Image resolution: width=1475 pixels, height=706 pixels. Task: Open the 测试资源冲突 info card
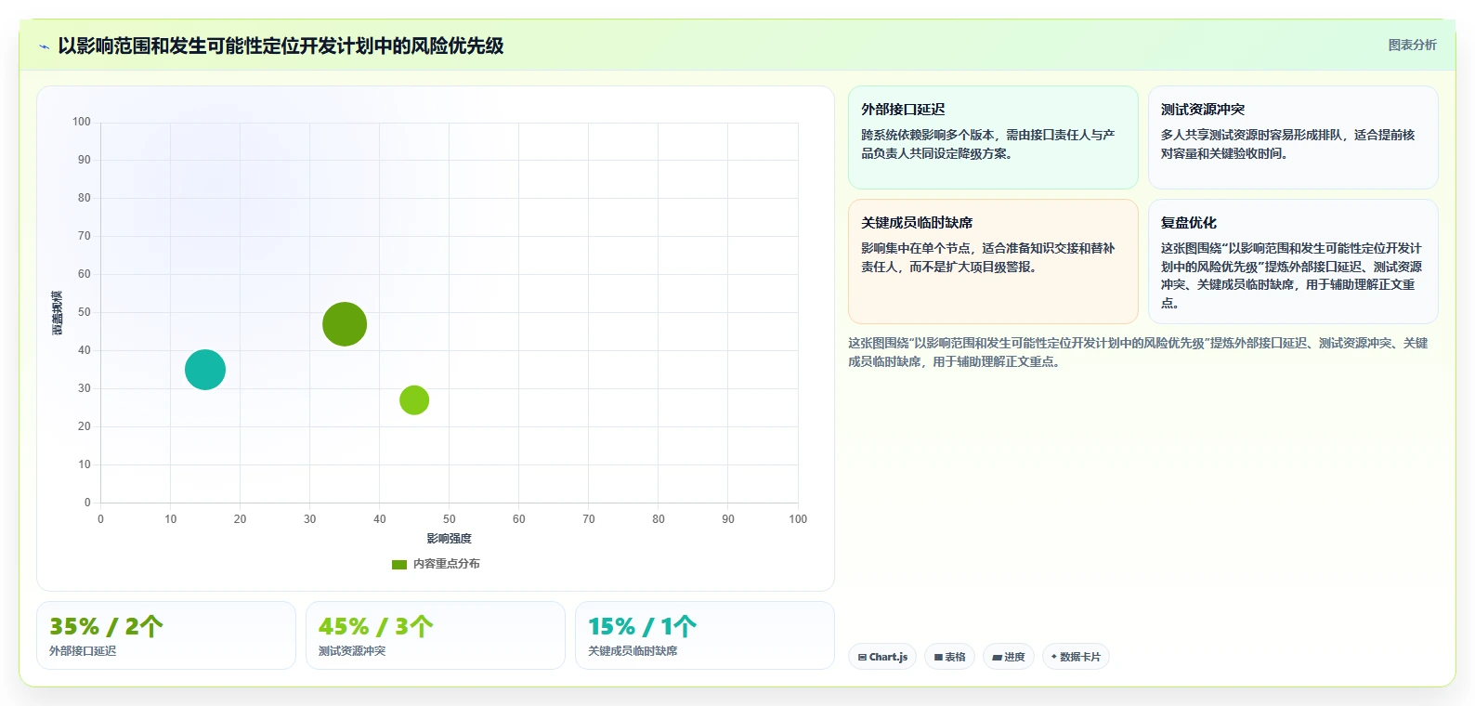pos(1293,137)
